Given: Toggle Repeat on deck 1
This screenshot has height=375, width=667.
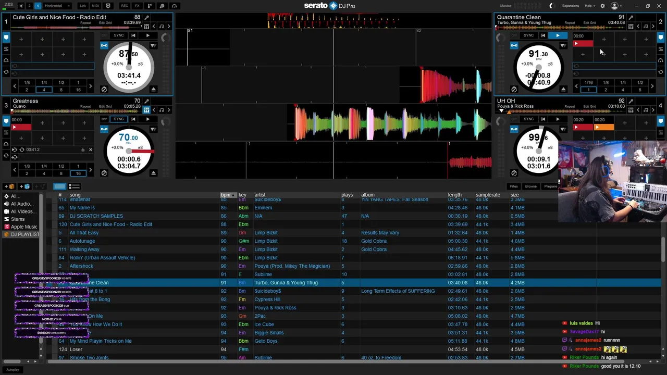Looking at the screenshot, I should click(x=86, y=23).
